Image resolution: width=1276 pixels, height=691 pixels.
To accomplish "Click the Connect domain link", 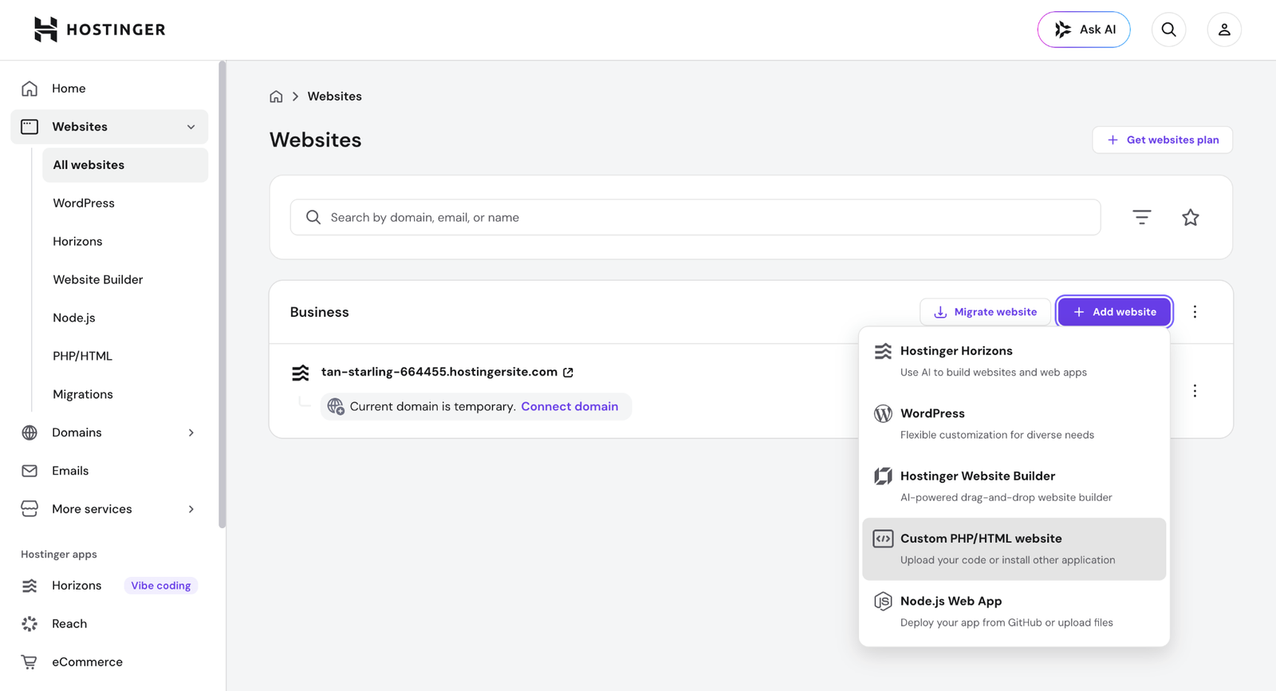I will pyautogui.click(x=569, y=407).
